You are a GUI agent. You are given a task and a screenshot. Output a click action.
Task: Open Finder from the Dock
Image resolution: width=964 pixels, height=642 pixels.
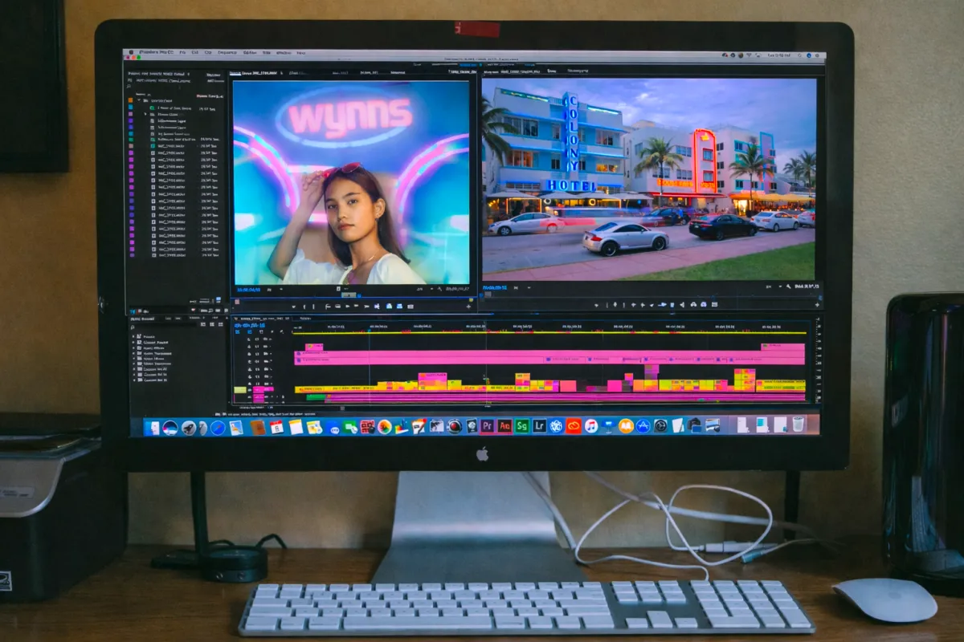coord(153,427)
